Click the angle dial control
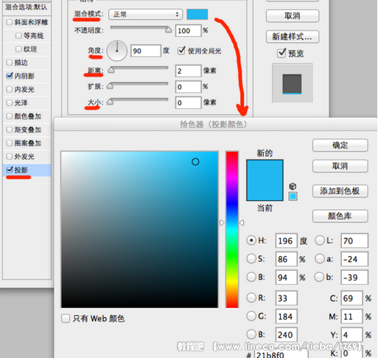Image resolution: width=380 pixels, height=358 pixels. pyautogui.click(x=117, y=51)
